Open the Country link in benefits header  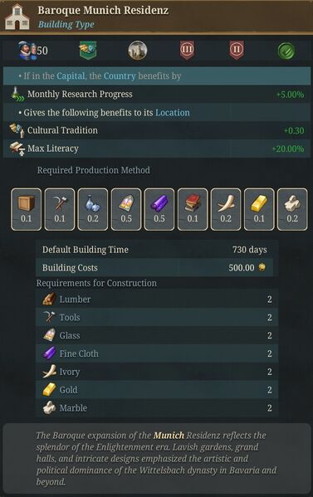[x=120, y=76]
